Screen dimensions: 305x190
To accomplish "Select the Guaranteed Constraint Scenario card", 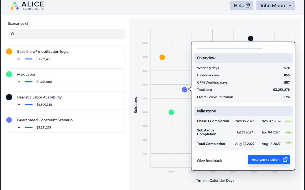I will (x=67, y=124).
